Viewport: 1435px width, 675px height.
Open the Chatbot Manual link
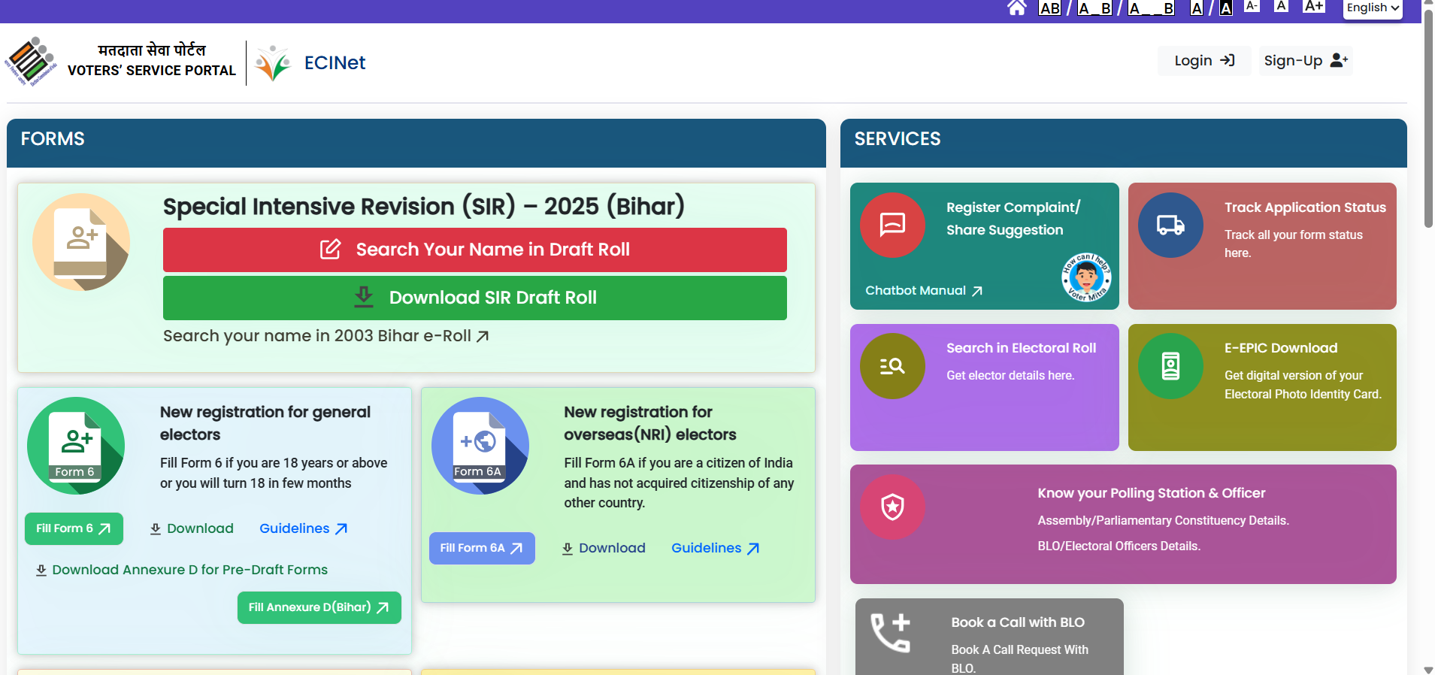923,291
